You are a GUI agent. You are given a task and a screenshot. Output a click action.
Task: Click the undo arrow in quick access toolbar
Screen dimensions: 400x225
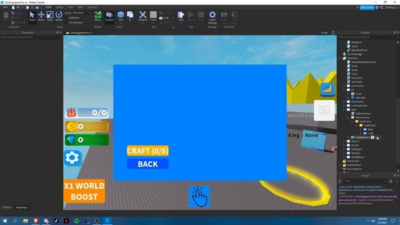(18, 7)
